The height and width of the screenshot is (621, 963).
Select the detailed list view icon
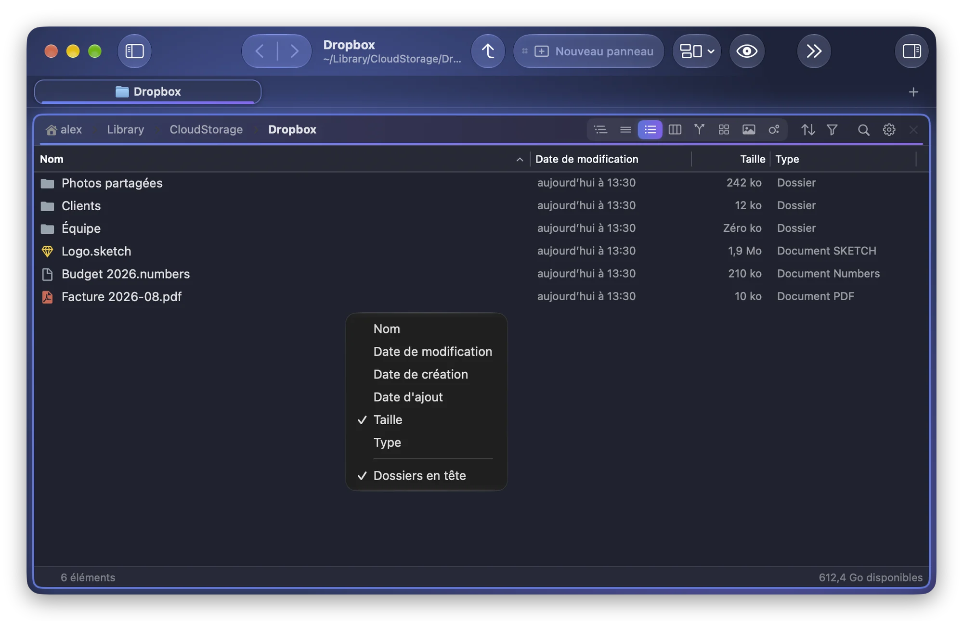[650, 129]
